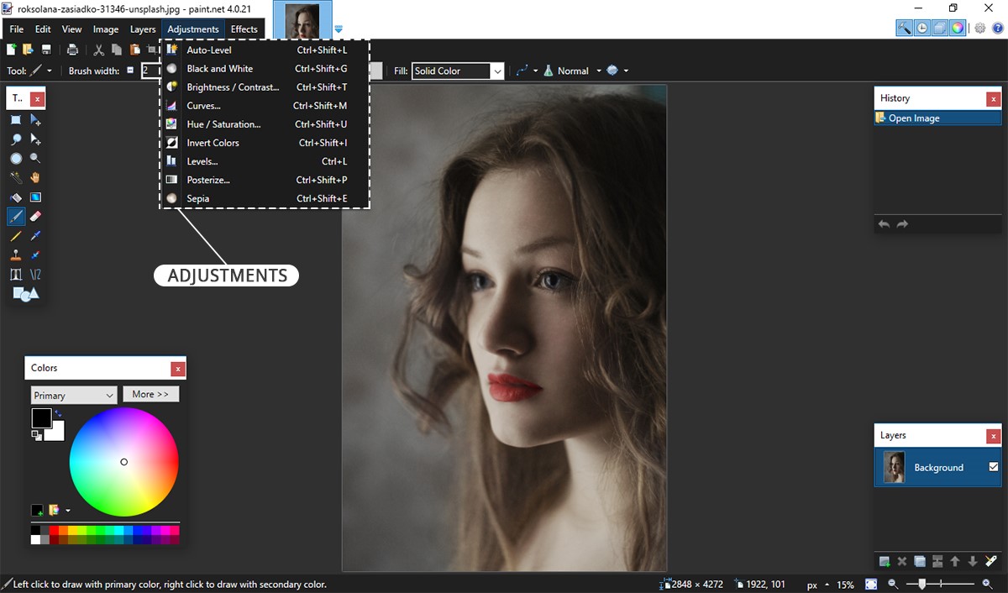This screenshot has width=1008, height=593.
Task: Switch to the Eraser tool
Action: [x=35, y=216]
